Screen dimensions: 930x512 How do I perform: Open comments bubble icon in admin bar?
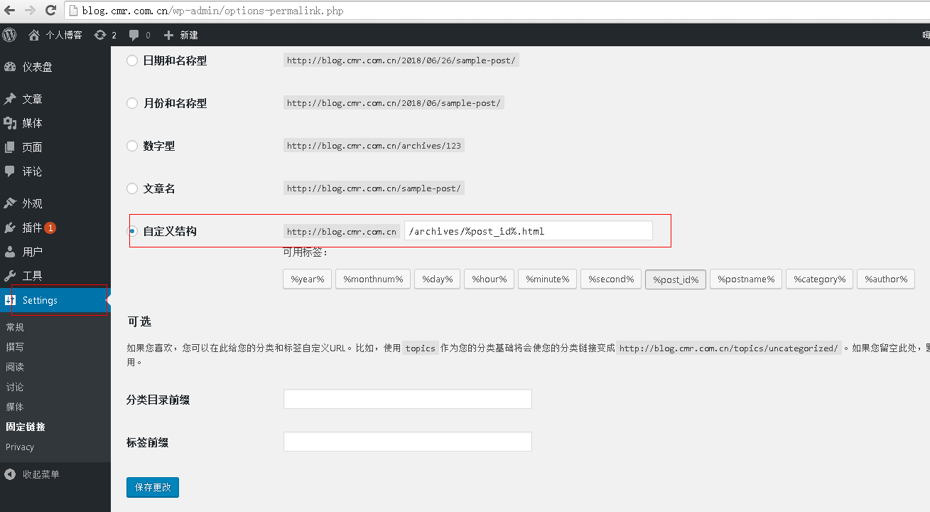click(134, 35)
